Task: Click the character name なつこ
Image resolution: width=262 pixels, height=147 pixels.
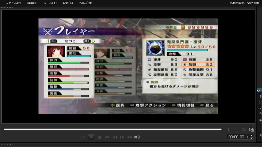Action: pyautogui.click(x=70, y=41)
